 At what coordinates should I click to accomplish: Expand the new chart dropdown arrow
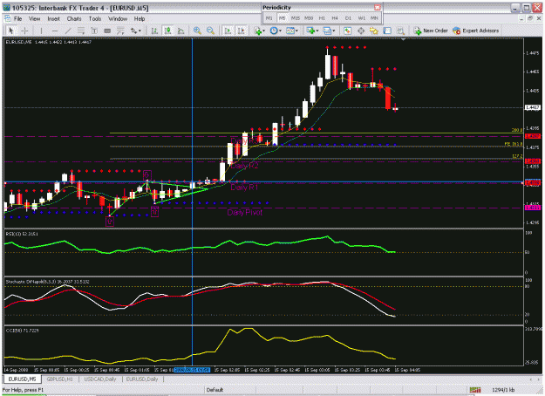pyautogui.click(x=317, y=31)
